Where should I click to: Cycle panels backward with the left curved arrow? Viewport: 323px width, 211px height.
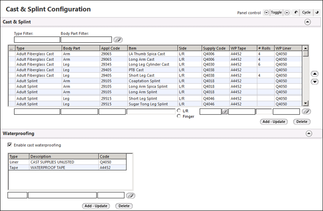coord(296,12)
